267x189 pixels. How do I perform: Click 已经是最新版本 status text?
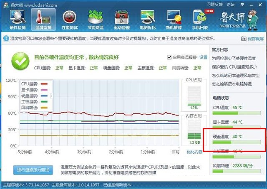(x=117, y=185)
